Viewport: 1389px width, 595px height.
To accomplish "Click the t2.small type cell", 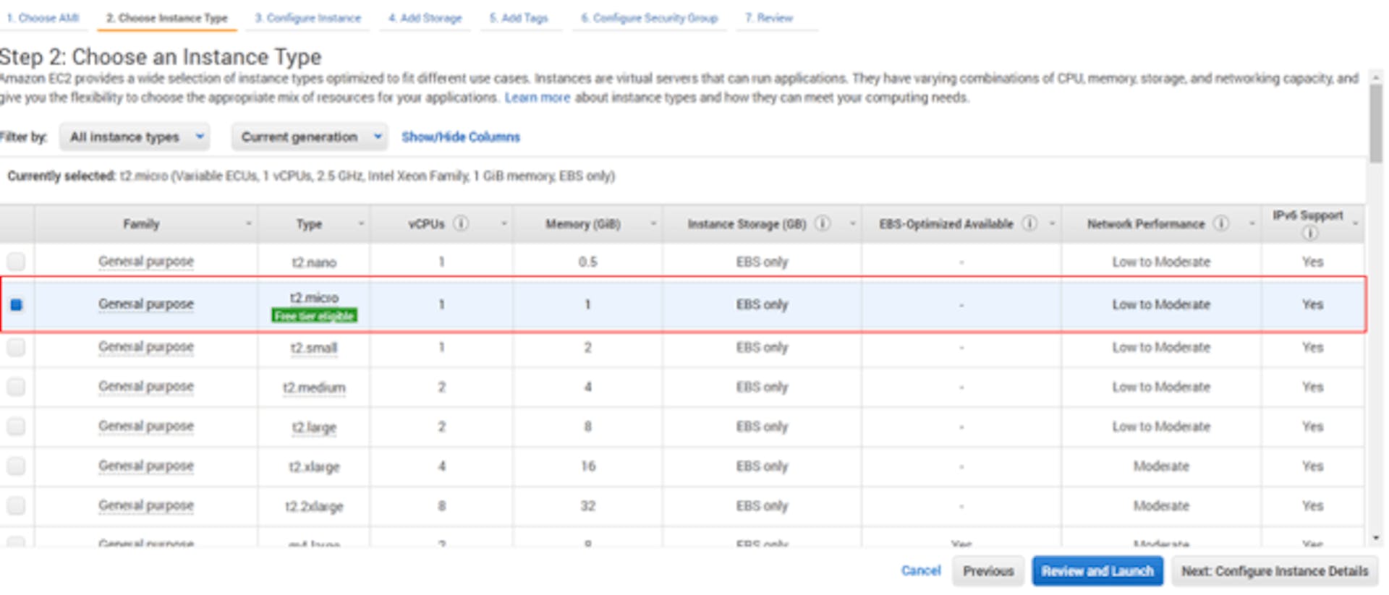I will point(314,348).
